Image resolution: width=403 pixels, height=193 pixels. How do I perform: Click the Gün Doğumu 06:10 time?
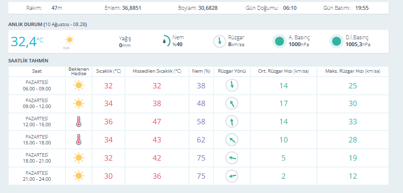pyautogui.click(x=290, y=8)
